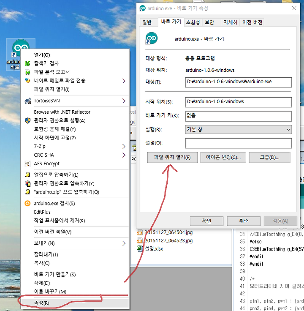This screenshot has height=311, width=304.
Task: Close the arduino.exe properties dialog
Action: pos(294,8)
